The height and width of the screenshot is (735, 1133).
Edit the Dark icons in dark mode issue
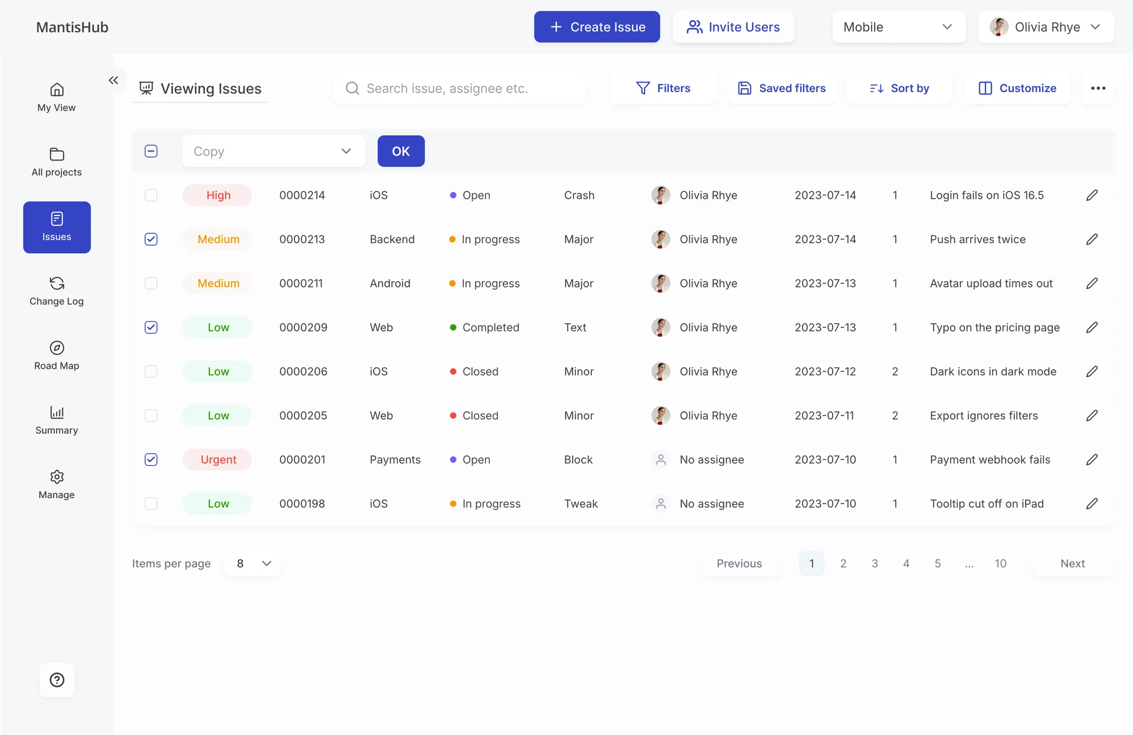(x=1092, y=371)
